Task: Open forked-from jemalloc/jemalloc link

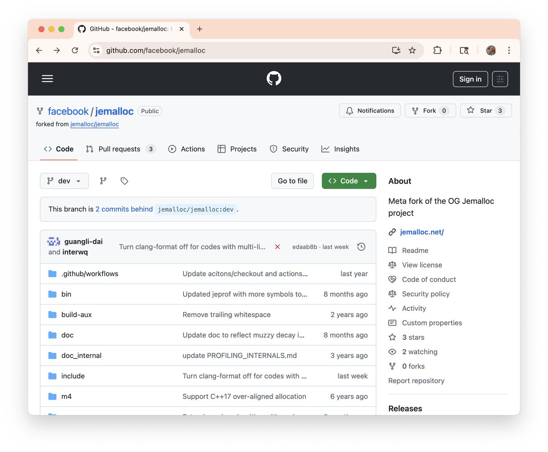Action: (95, 124)
